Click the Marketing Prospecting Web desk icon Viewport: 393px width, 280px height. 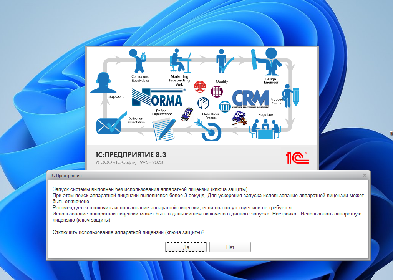pos(180,61)
